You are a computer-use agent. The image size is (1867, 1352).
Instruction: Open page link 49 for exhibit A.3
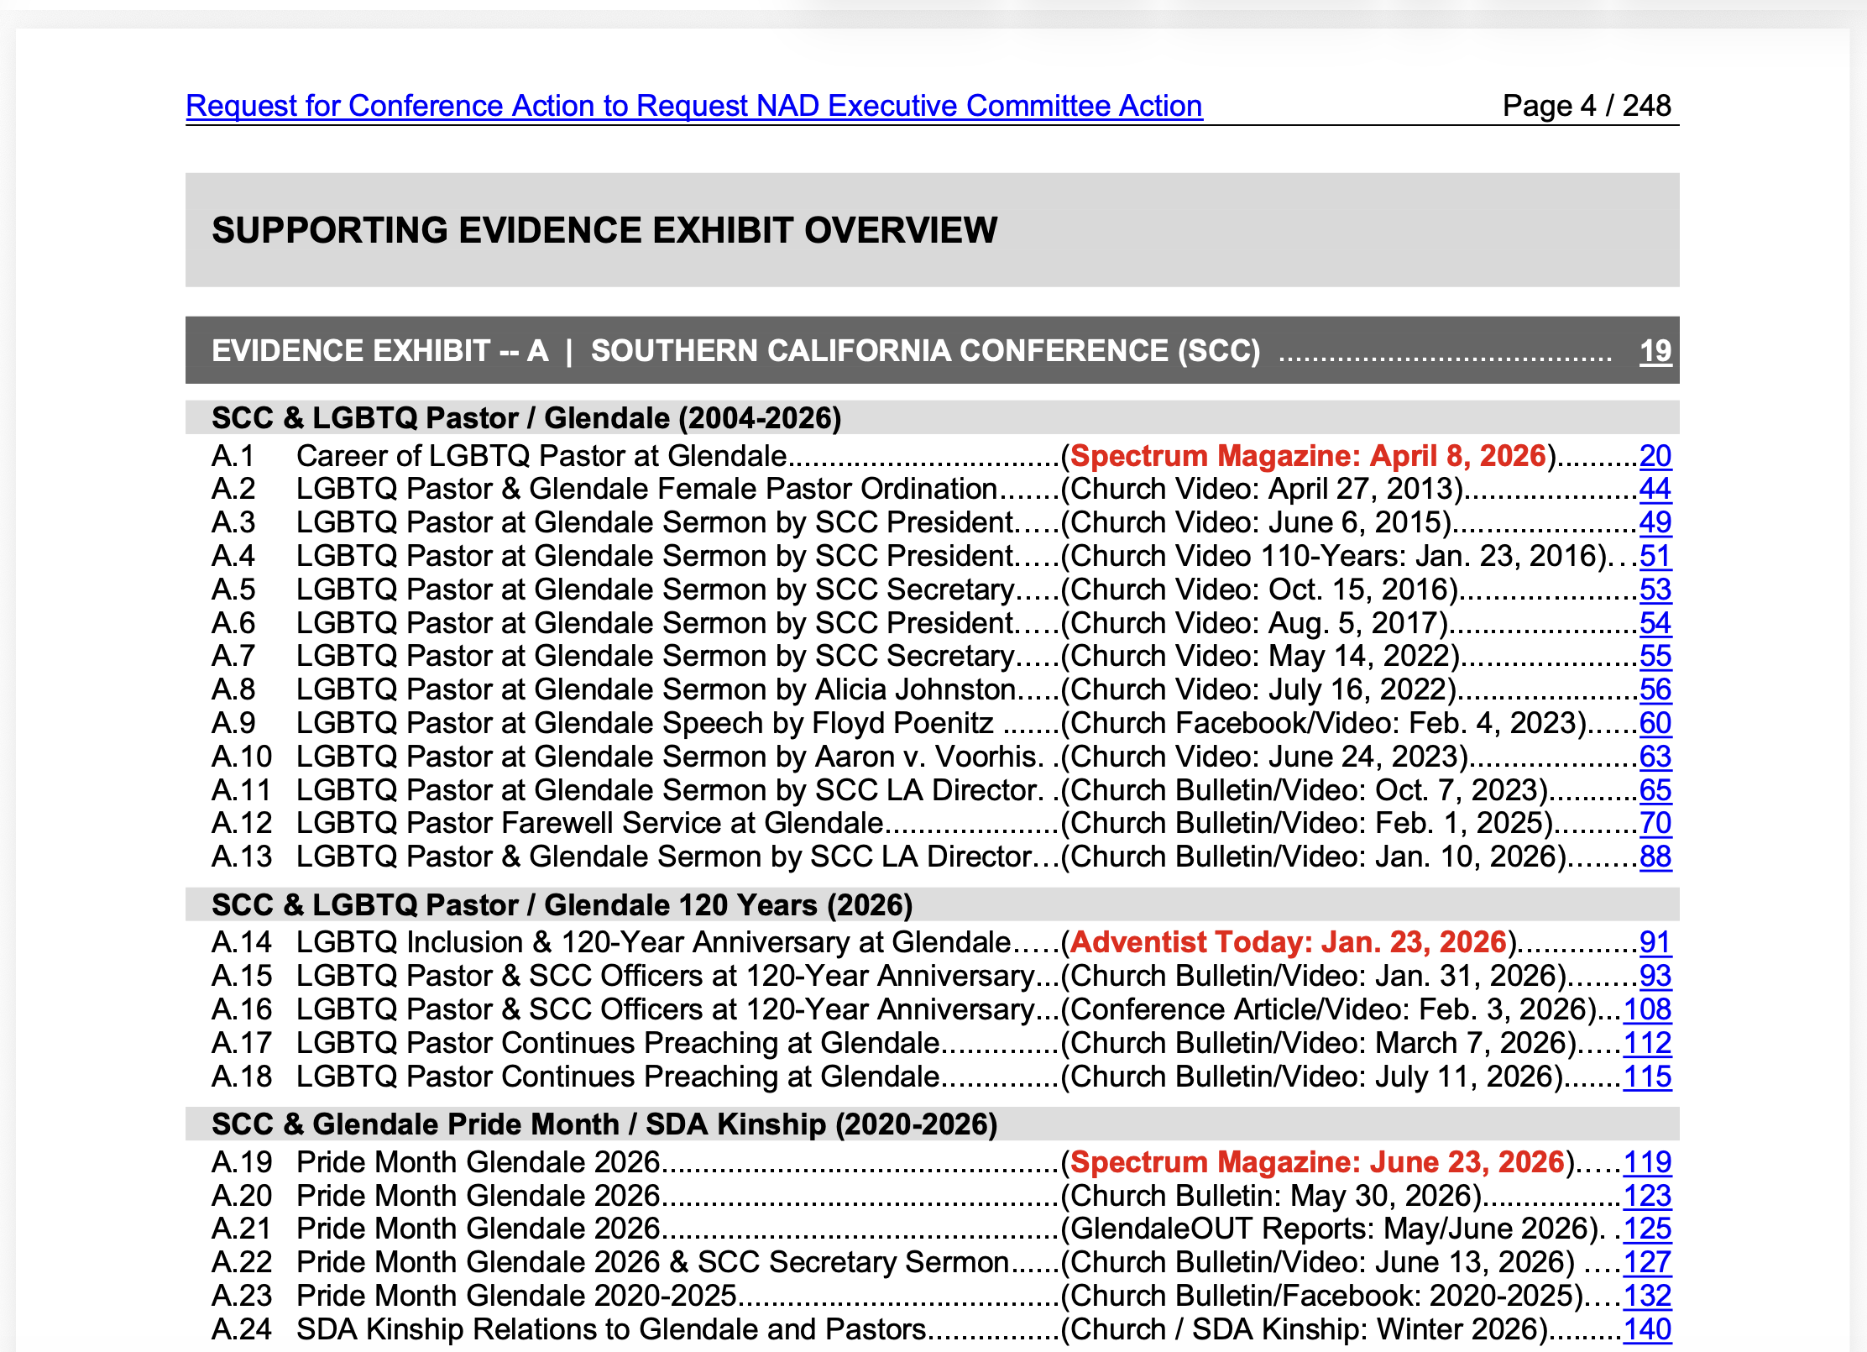[x=1655, y=522]
